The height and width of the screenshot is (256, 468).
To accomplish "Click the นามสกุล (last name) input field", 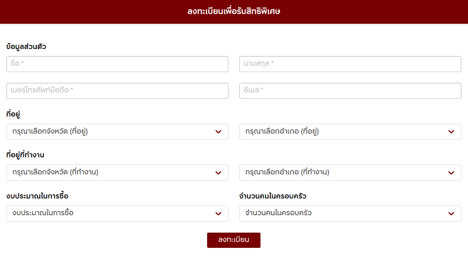I will [x=350, y=64].
